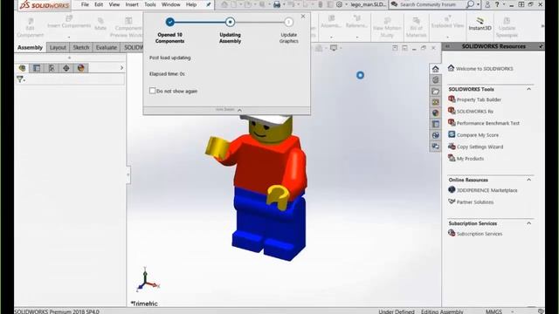Viewport: 559px width, 314px height.
Task: Open the File Explorer task pane tab
Action: [435, 91]
